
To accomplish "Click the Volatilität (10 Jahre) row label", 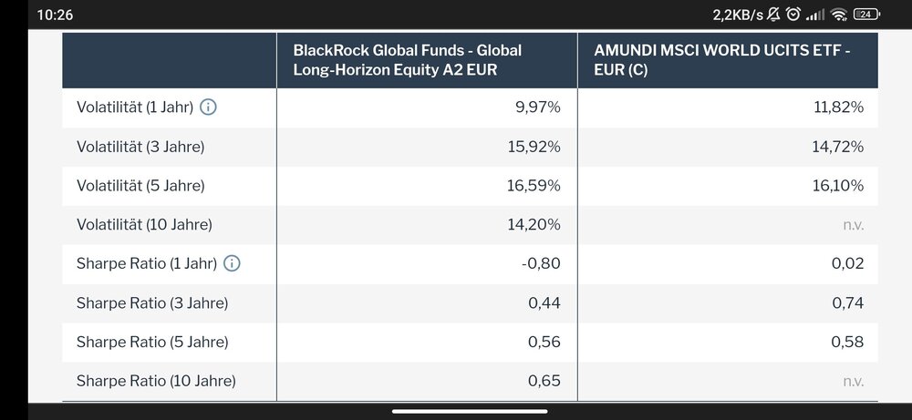I will coord(144,225).
